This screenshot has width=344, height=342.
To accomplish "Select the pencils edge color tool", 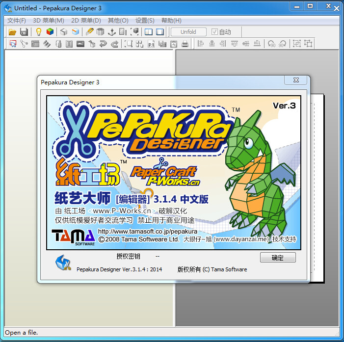I will [x=47, y=44].
